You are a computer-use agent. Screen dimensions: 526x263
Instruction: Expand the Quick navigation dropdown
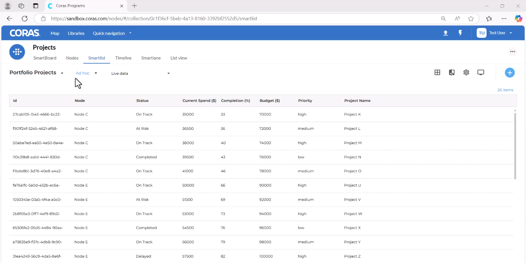tap(112, 33)
